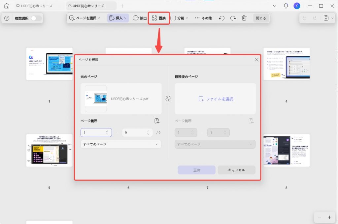Select the active cloud UPDF初心者シリーズ tab
Viewport: 338px width, 224px height.
pyautogui.click(x=91, y=6)
